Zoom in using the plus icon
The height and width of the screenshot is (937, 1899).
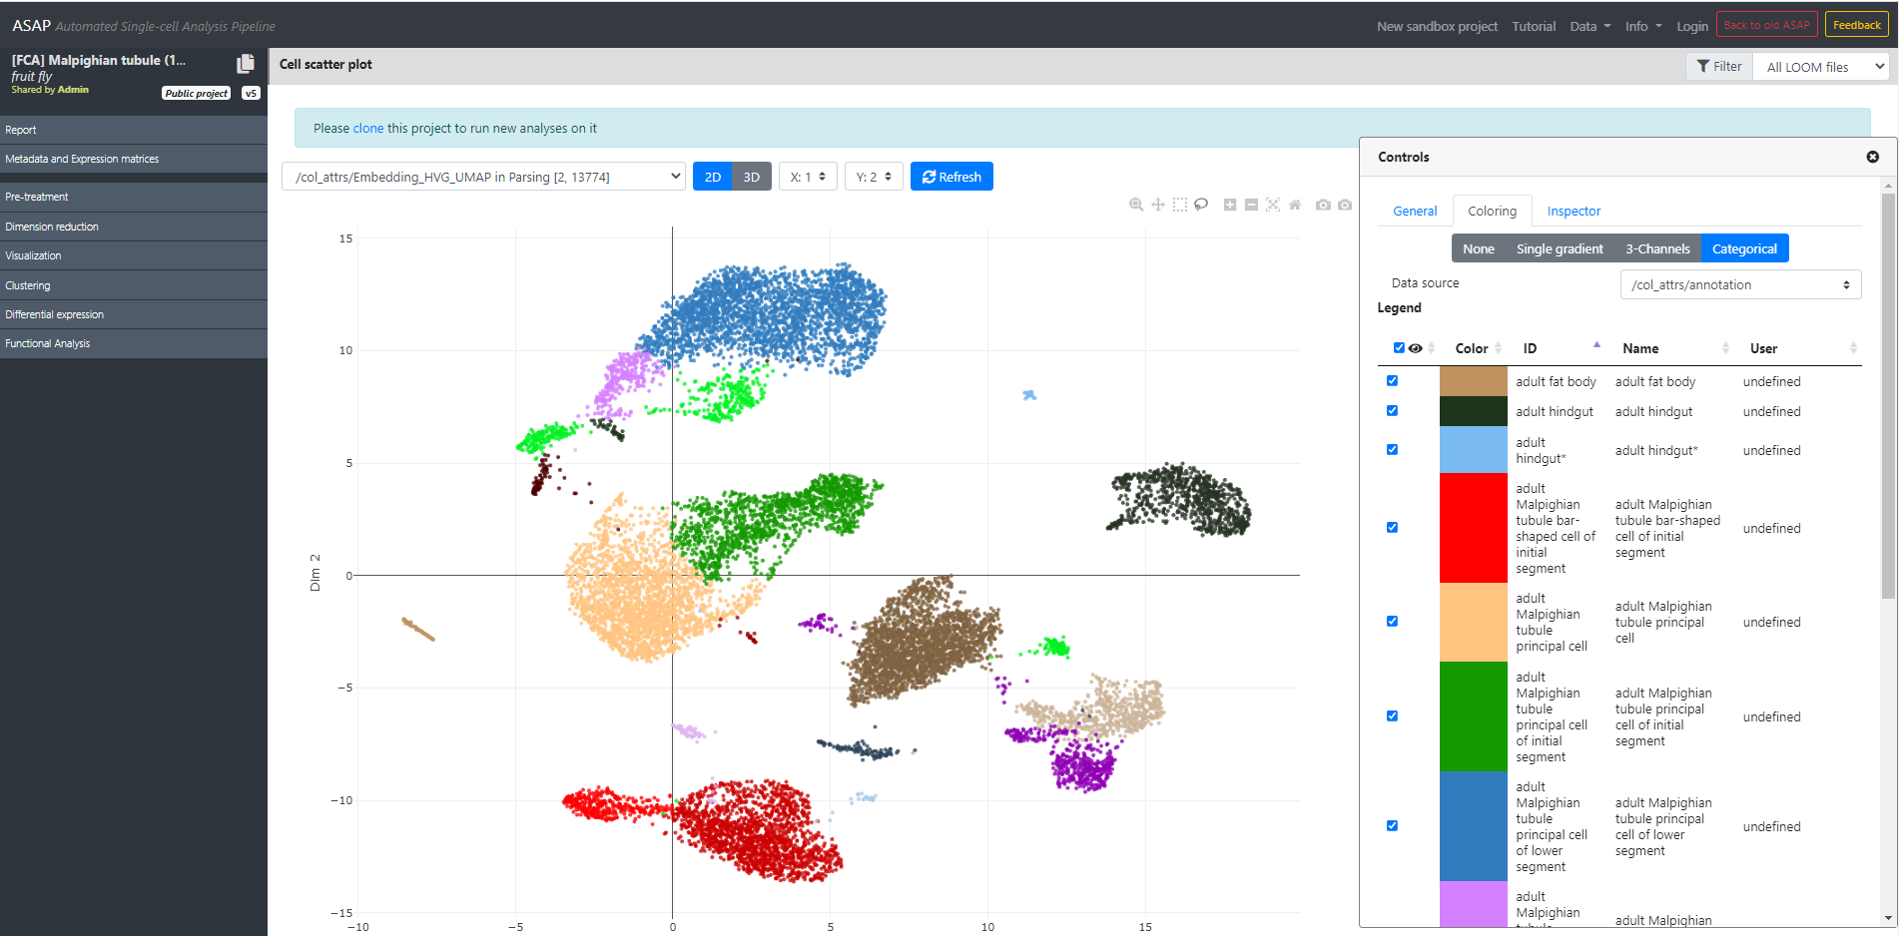[1229, 204]
